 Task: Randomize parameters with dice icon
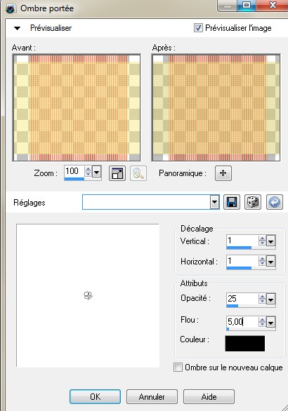[x=253, y=202]
